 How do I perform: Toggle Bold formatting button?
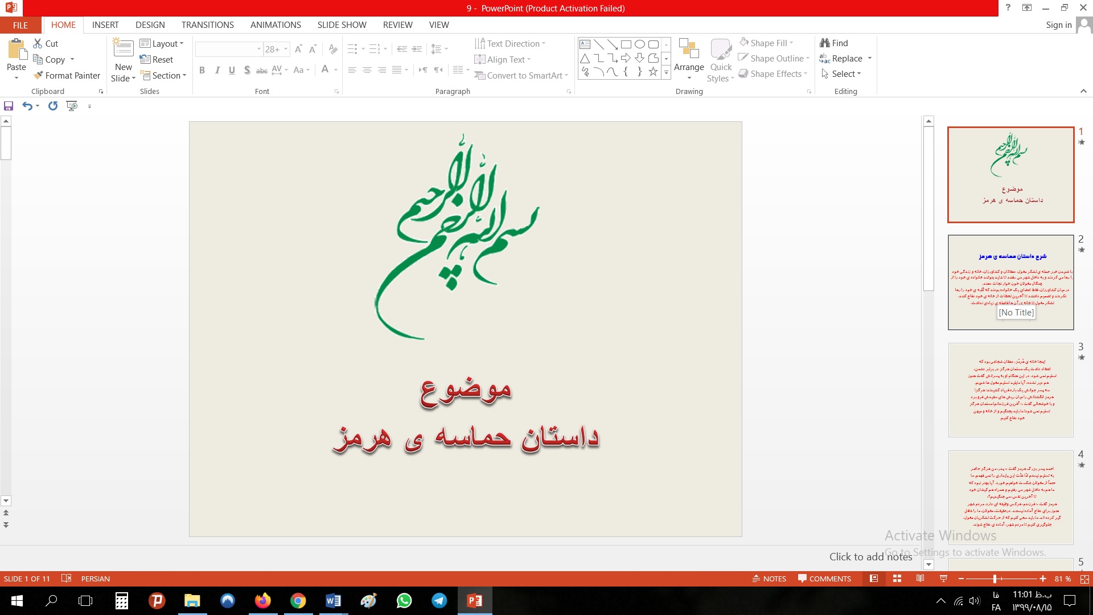(x=202, y=70)
